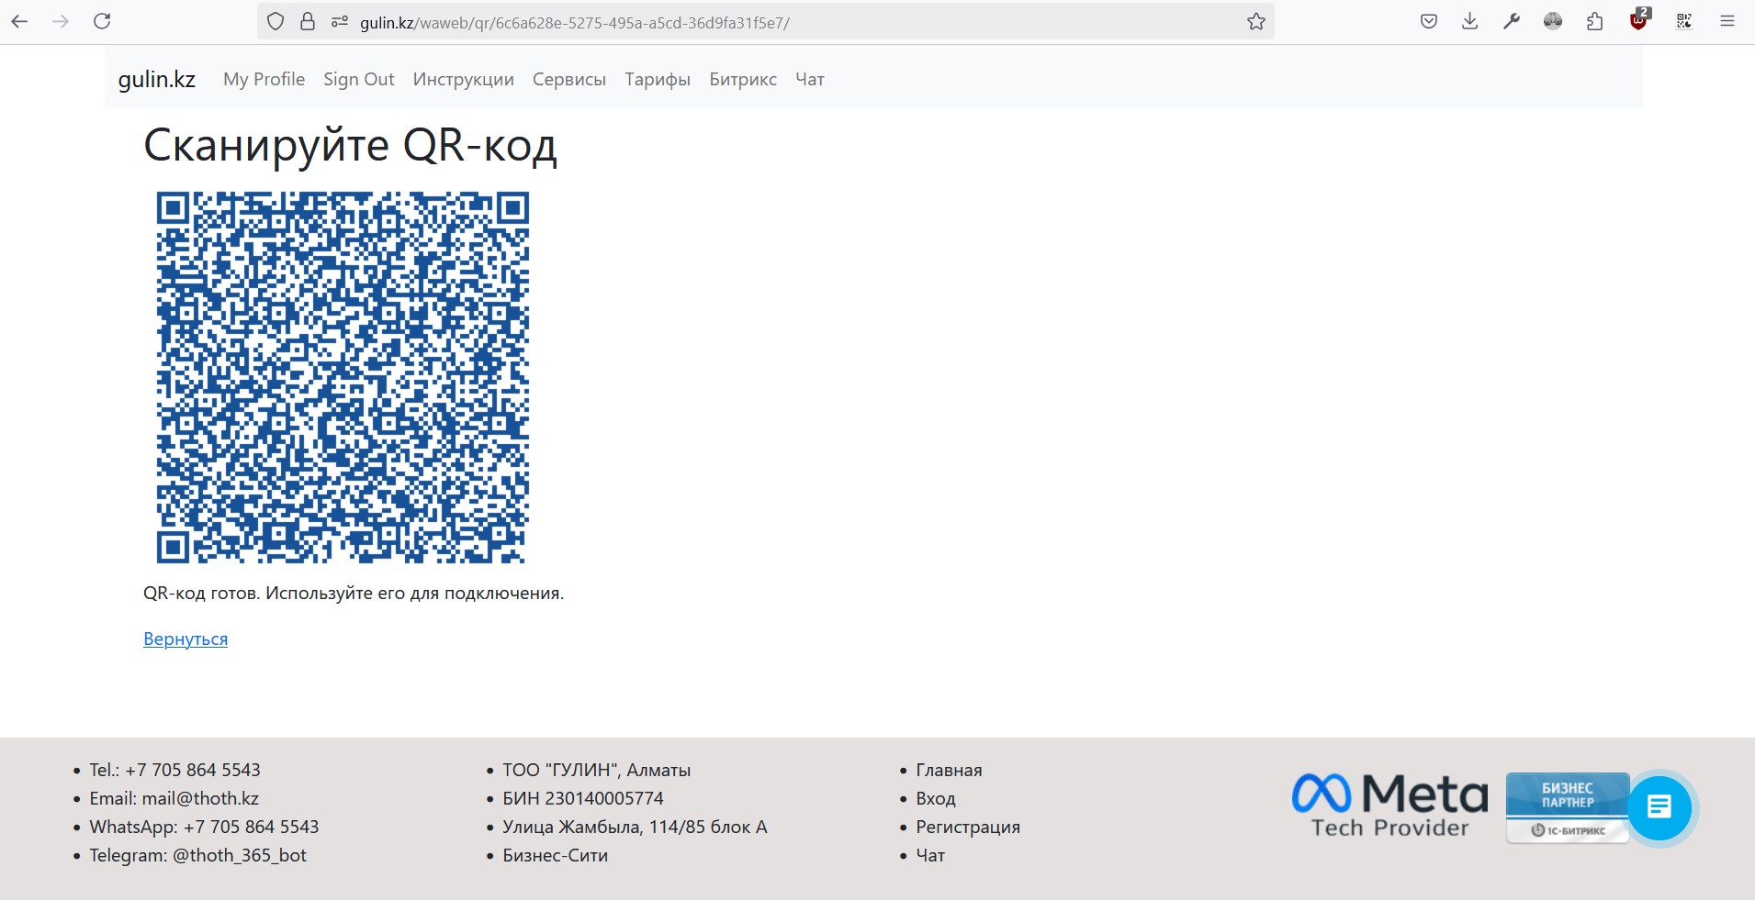Bookmark this page with the star icon
This screenshot has width=1755, height=900.
point(1256,21)
